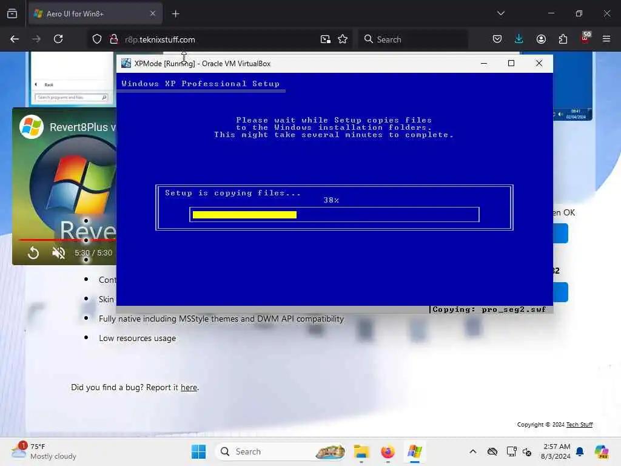Image resolution: width=621 pixels, height=466 pixels.
Task: Open Firefox account icon
Action: click(x=541, y=39)
